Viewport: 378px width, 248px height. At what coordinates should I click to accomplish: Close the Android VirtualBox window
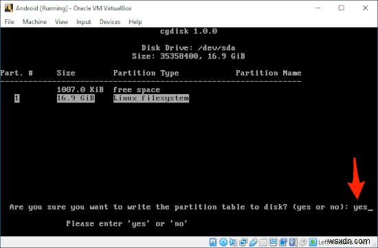tap(365, 8)
